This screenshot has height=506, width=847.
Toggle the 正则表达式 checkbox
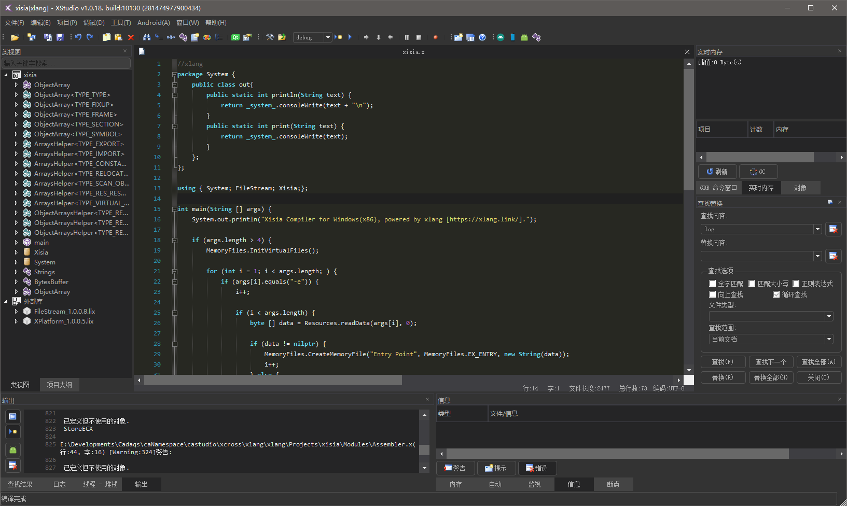tap(796, 284)
